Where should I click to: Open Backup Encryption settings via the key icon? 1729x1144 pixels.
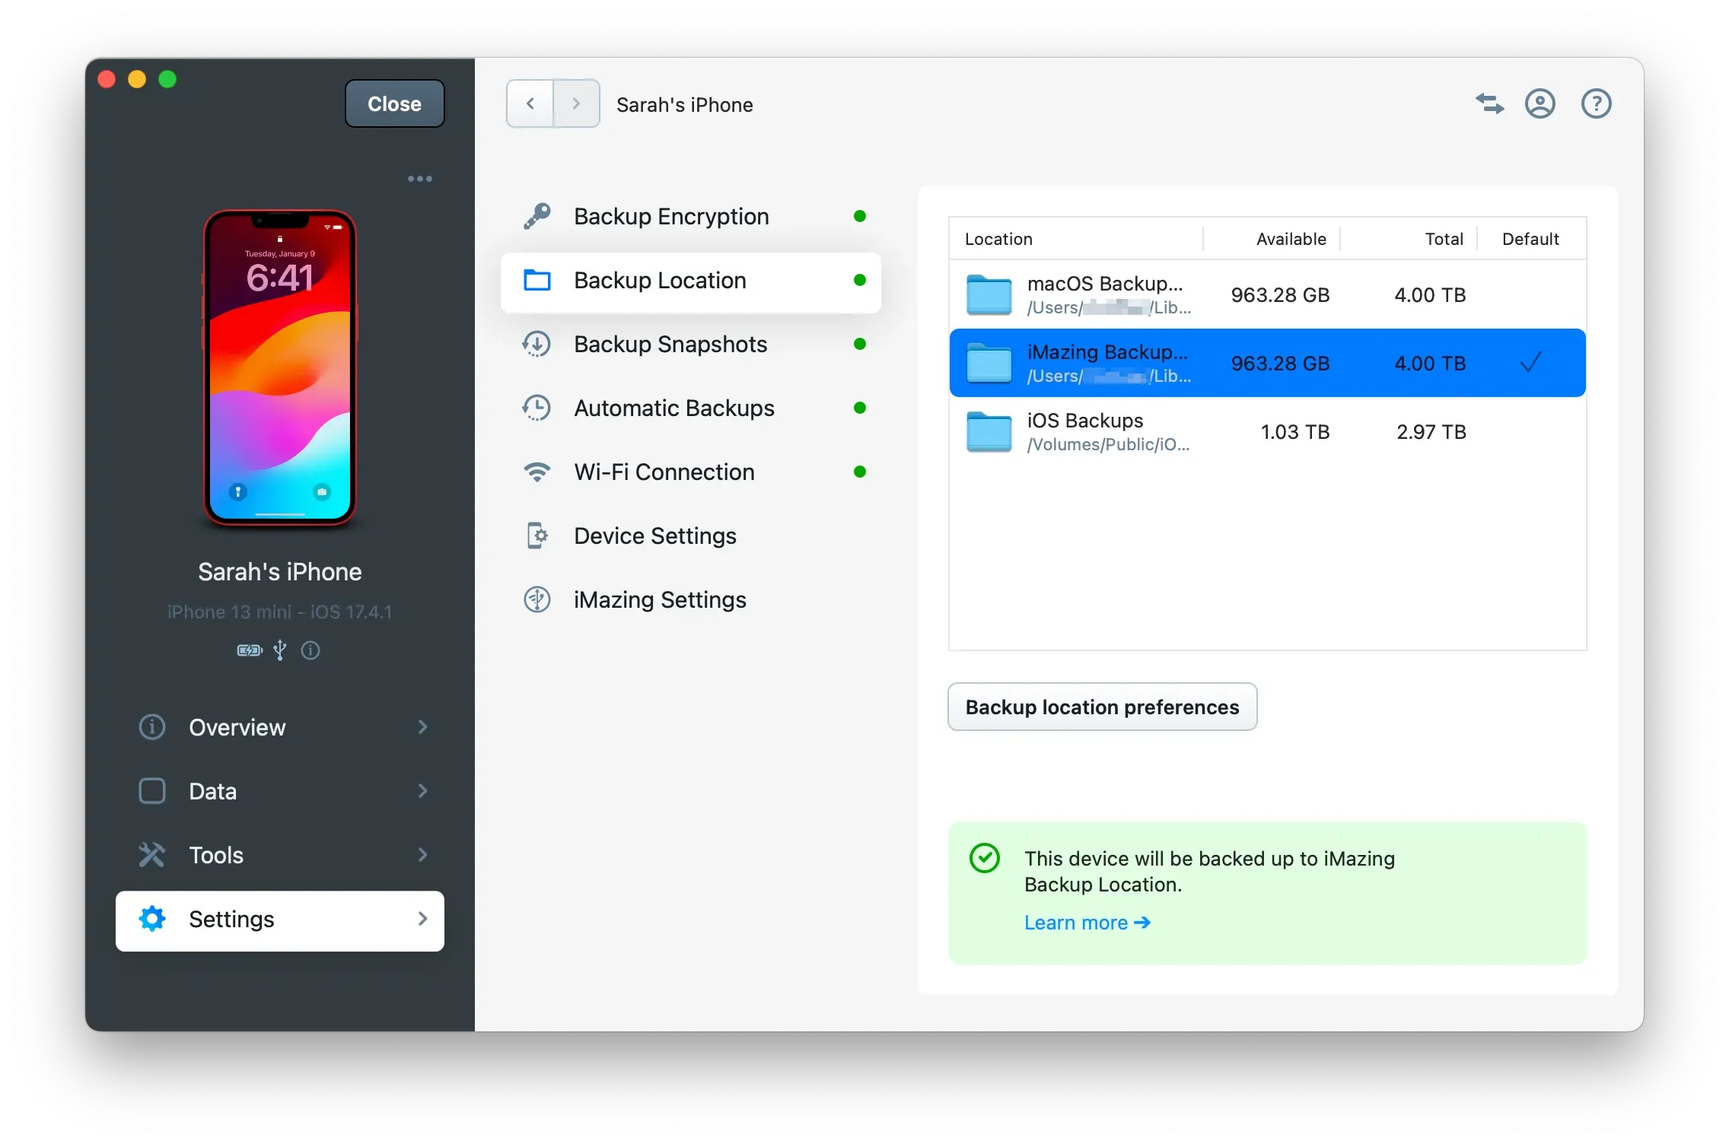pyautogui.click(x=537, y=216)
